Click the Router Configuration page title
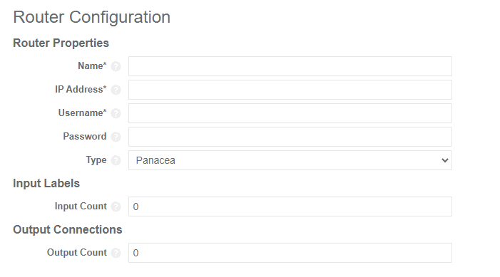500x277 pixels. 91,17
